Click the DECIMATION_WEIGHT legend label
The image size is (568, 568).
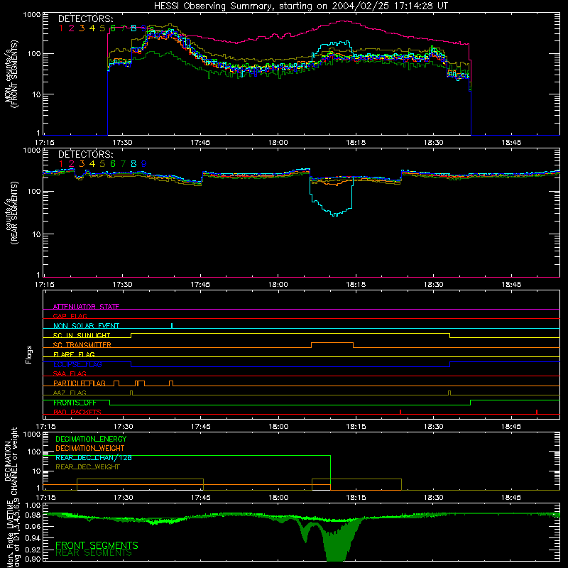pyautogui.click(x=90, y=448)
